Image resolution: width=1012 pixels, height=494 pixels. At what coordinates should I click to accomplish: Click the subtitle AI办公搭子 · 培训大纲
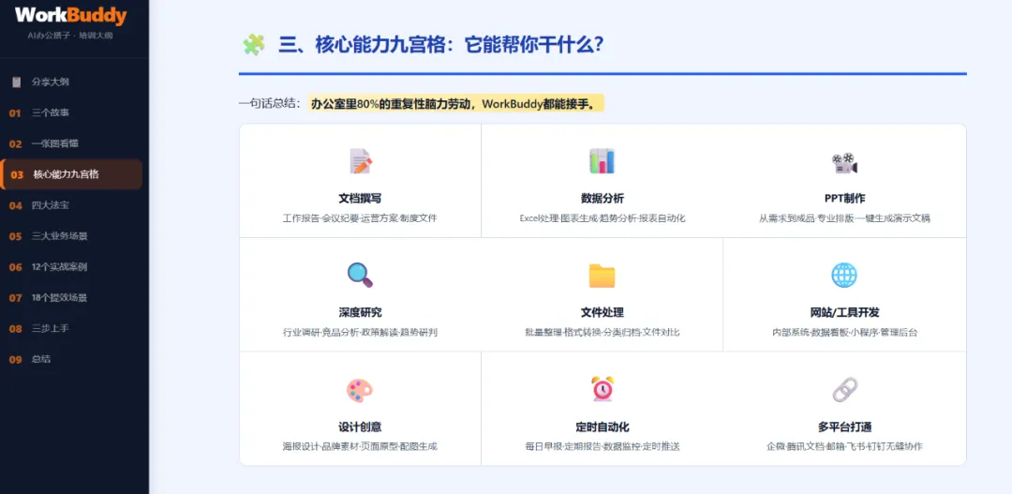point(70,36)
